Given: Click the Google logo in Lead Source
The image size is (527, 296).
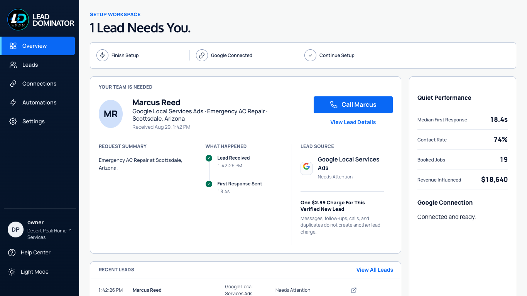Looking at the screenshot, I should [x=307, y=168].
